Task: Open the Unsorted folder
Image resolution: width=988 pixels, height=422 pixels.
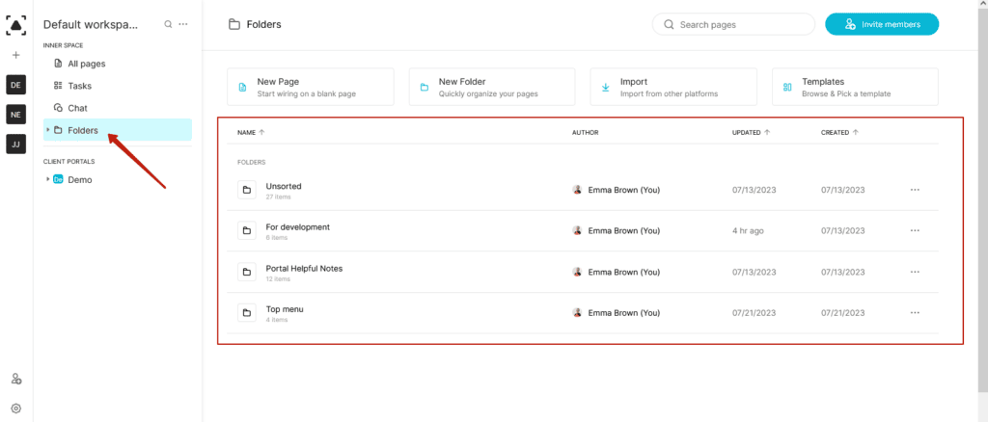Action: [x=284, y=186]
